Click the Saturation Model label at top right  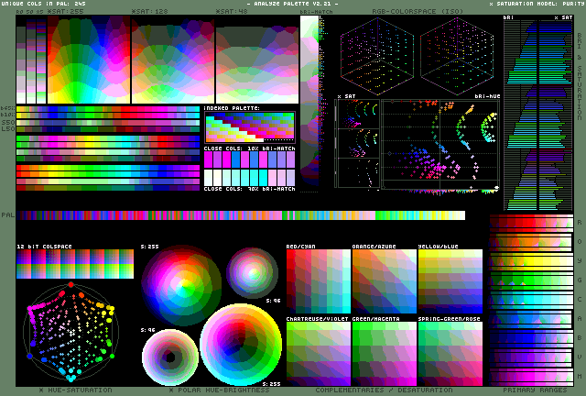(x=537, y=5)
